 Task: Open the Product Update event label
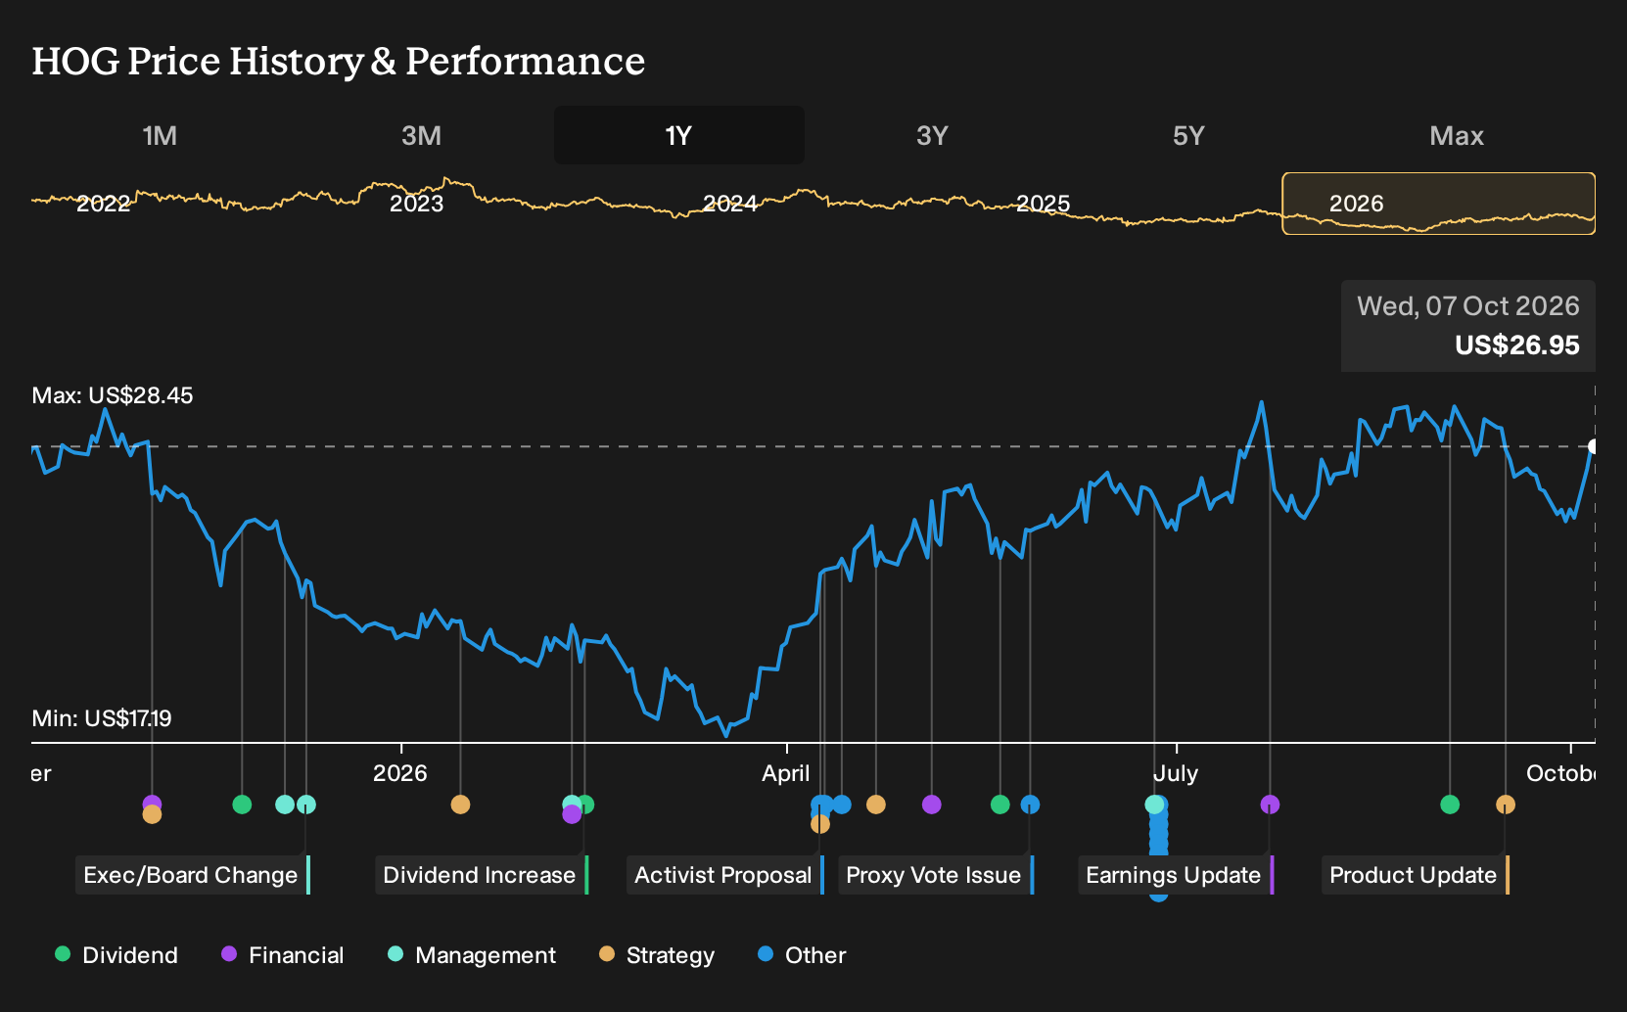click(x=1416, y=875)
